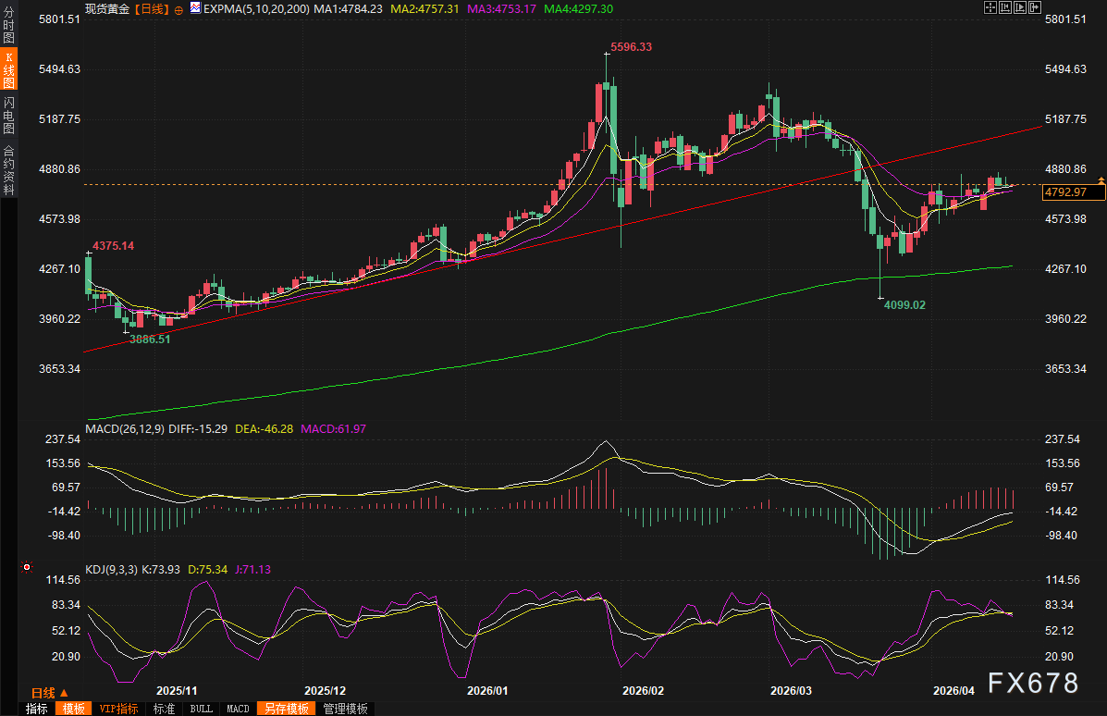
Task: Select the 指标 tab in the bottom bar
Action: click(x=37, y=709)
